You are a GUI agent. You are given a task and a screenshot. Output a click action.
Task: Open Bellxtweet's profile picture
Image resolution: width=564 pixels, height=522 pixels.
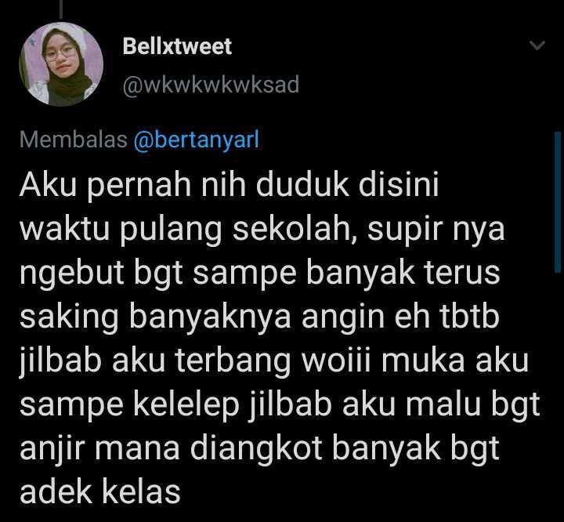click(x=61, y=64)
